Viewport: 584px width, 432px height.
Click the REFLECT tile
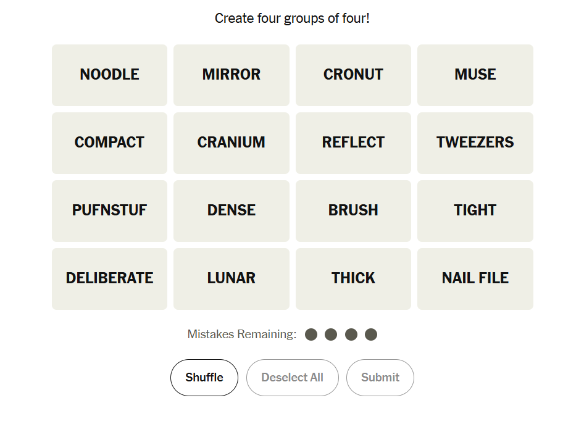353,143
